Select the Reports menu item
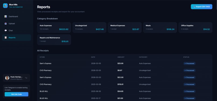217x101 pixels. point(16,38)
